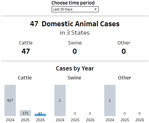
Task: Click the Other total count under summary
Action: tap(124, 51)
